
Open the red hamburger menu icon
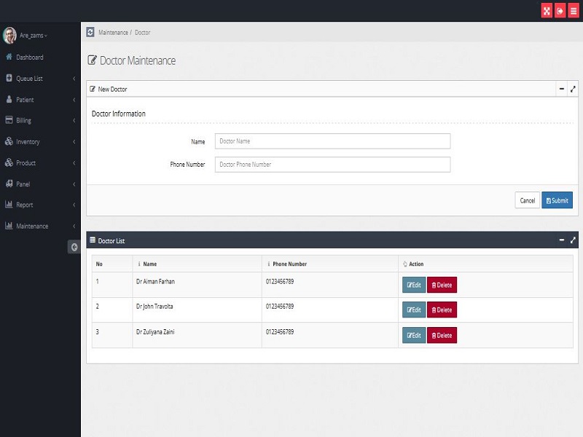pyautogui.click(x=574, y=11)
